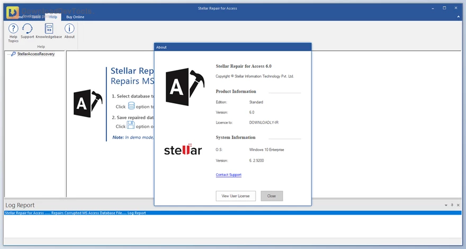Select the Help ribbon tab
466x249 pixels.
[x=53, y=17]
